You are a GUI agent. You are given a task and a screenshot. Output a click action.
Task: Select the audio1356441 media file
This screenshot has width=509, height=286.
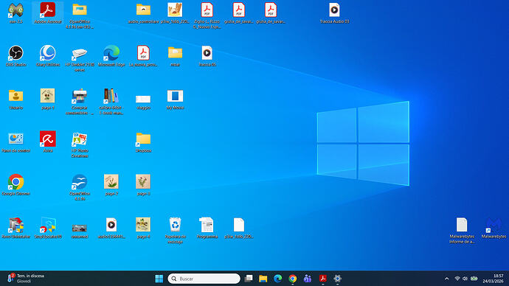(x=111, y=228)
